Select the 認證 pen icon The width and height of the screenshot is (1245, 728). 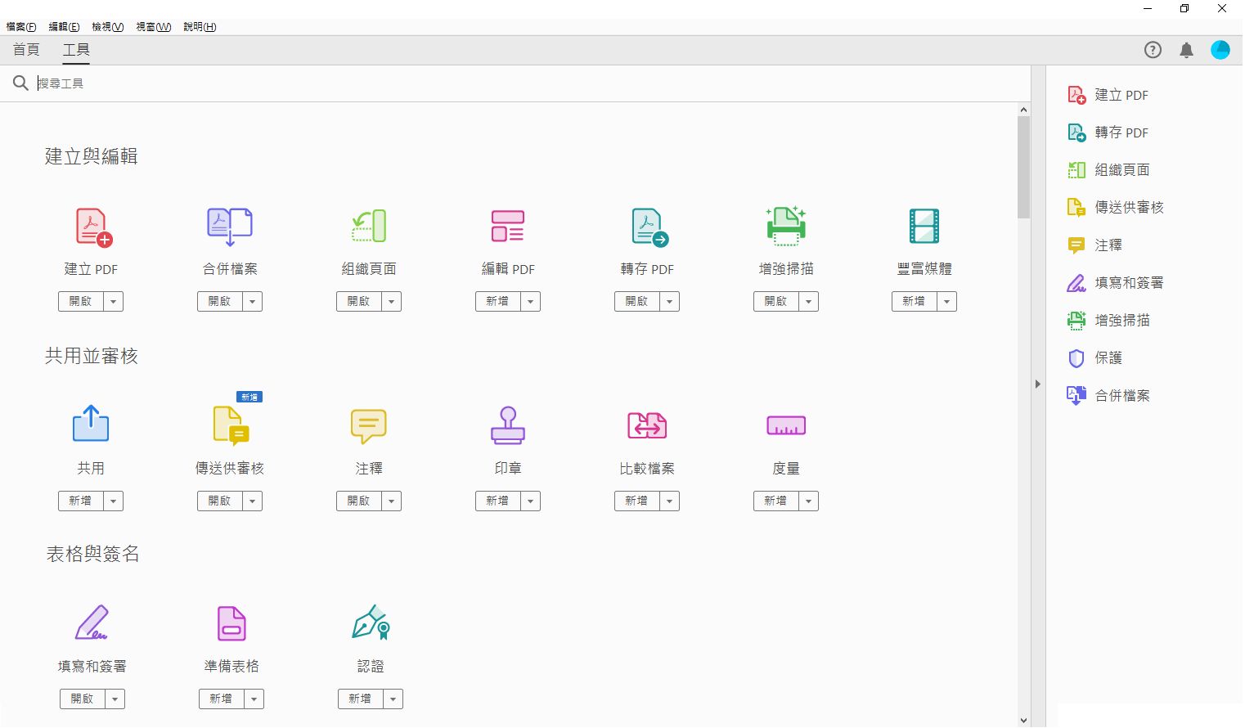point(371,623)
